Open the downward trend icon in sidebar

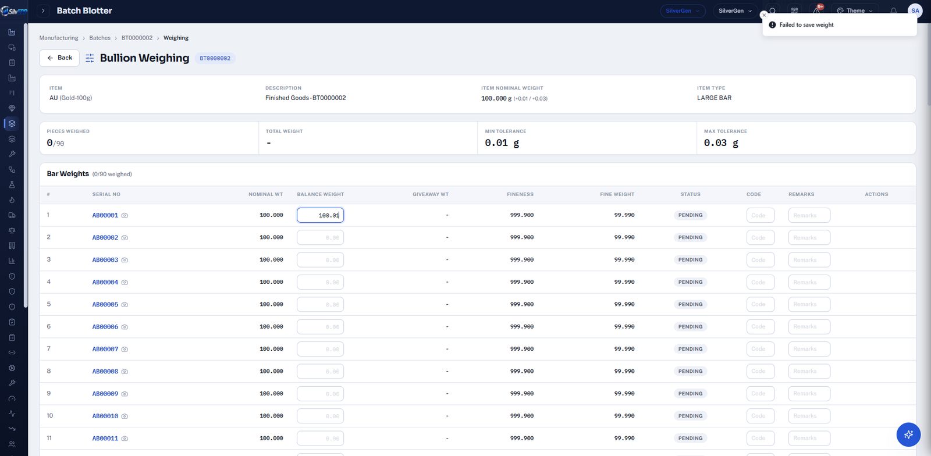tap(12, 429)
